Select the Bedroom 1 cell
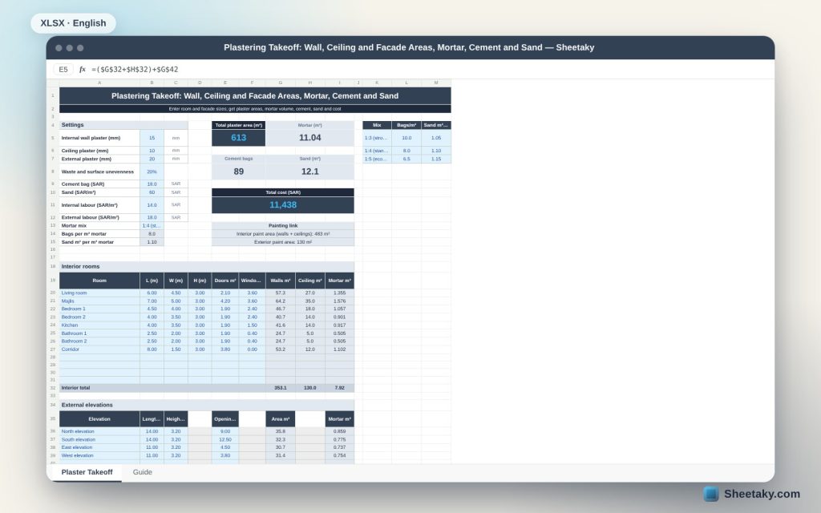821x513 pixels. (x=99, y=309)
